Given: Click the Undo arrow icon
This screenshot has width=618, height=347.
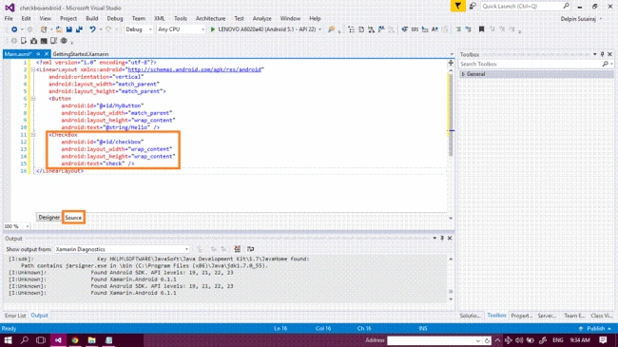Looking at the screenshot, I should click(92, 29).
